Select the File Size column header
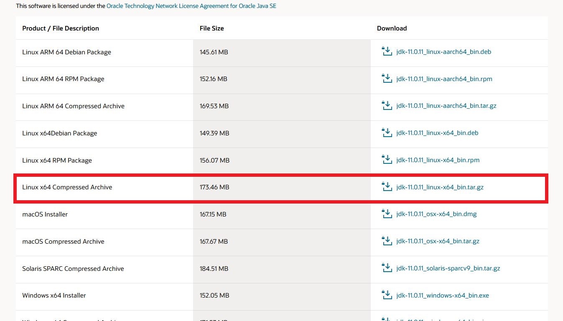The image size is (563, 321). (x=212, y=28)
